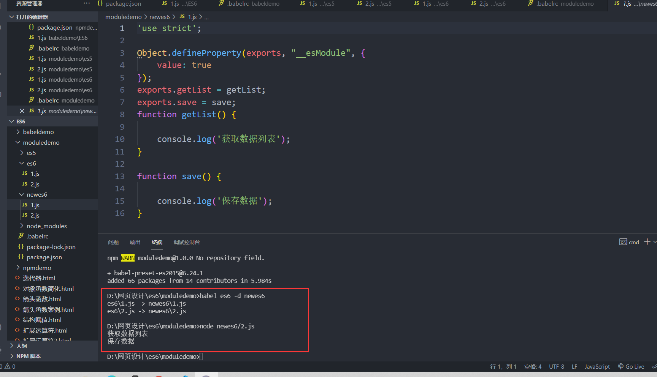Image resolution: width=657 pixels, height=377 pixels.
Task: Click the cmd terminal icon
Action: coord(623,242)
